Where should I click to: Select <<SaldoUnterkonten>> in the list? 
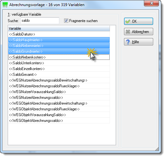click(59, 63)
